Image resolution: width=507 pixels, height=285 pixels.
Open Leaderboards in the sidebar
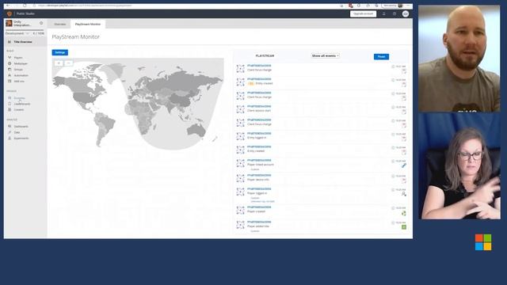click(22, 104)
